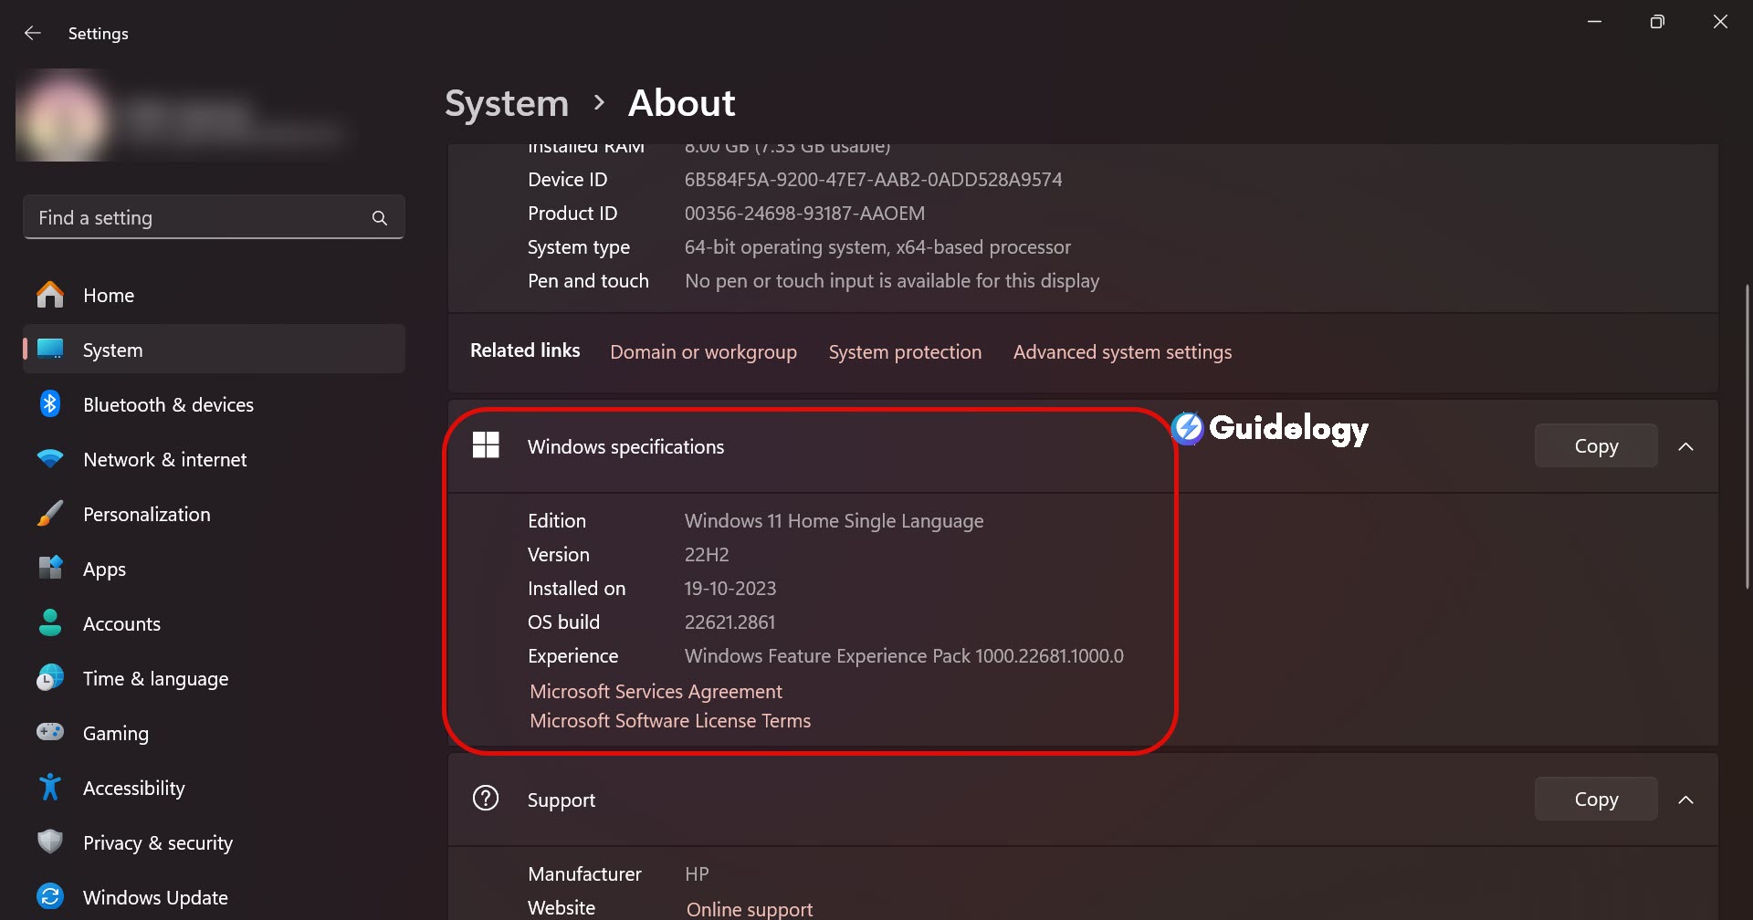This screenshot has height=920, width=1753.
Task: Go to Time & language settings
Action: (x=155, y=679)
